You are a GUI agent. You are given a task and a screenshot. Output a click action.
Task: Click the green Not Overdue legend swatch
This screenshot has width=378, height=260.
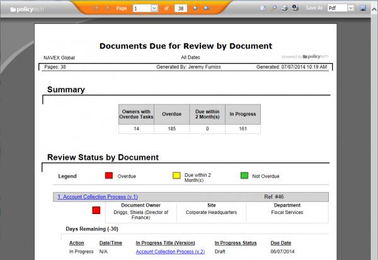click(x=244, y=176)
